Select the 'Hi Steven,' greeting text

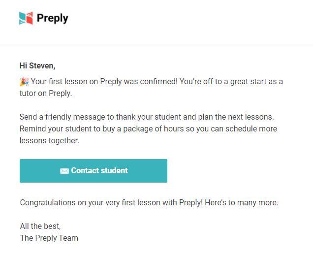click(37, 66)
